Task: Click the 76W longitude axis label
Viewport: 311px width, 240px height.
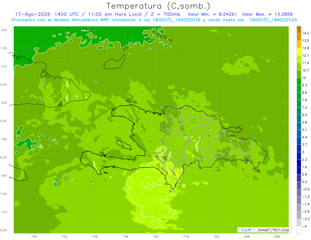Action: pos(34,237)
